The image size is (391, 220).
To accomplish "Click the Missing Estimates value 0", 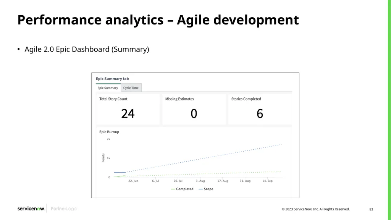I will pyautogui.click(x=194, y=114).
